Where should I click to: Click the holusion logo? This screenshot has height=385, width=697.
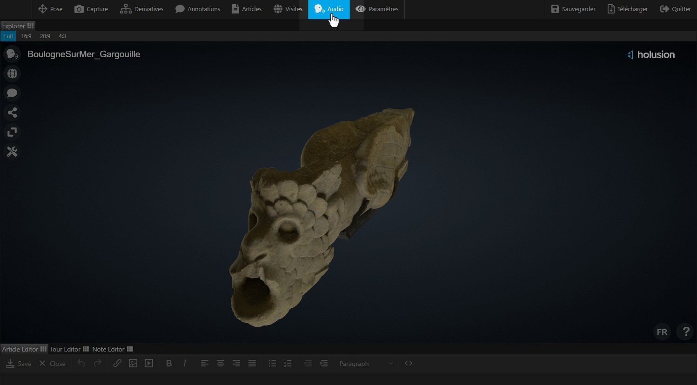pos(650,54)
